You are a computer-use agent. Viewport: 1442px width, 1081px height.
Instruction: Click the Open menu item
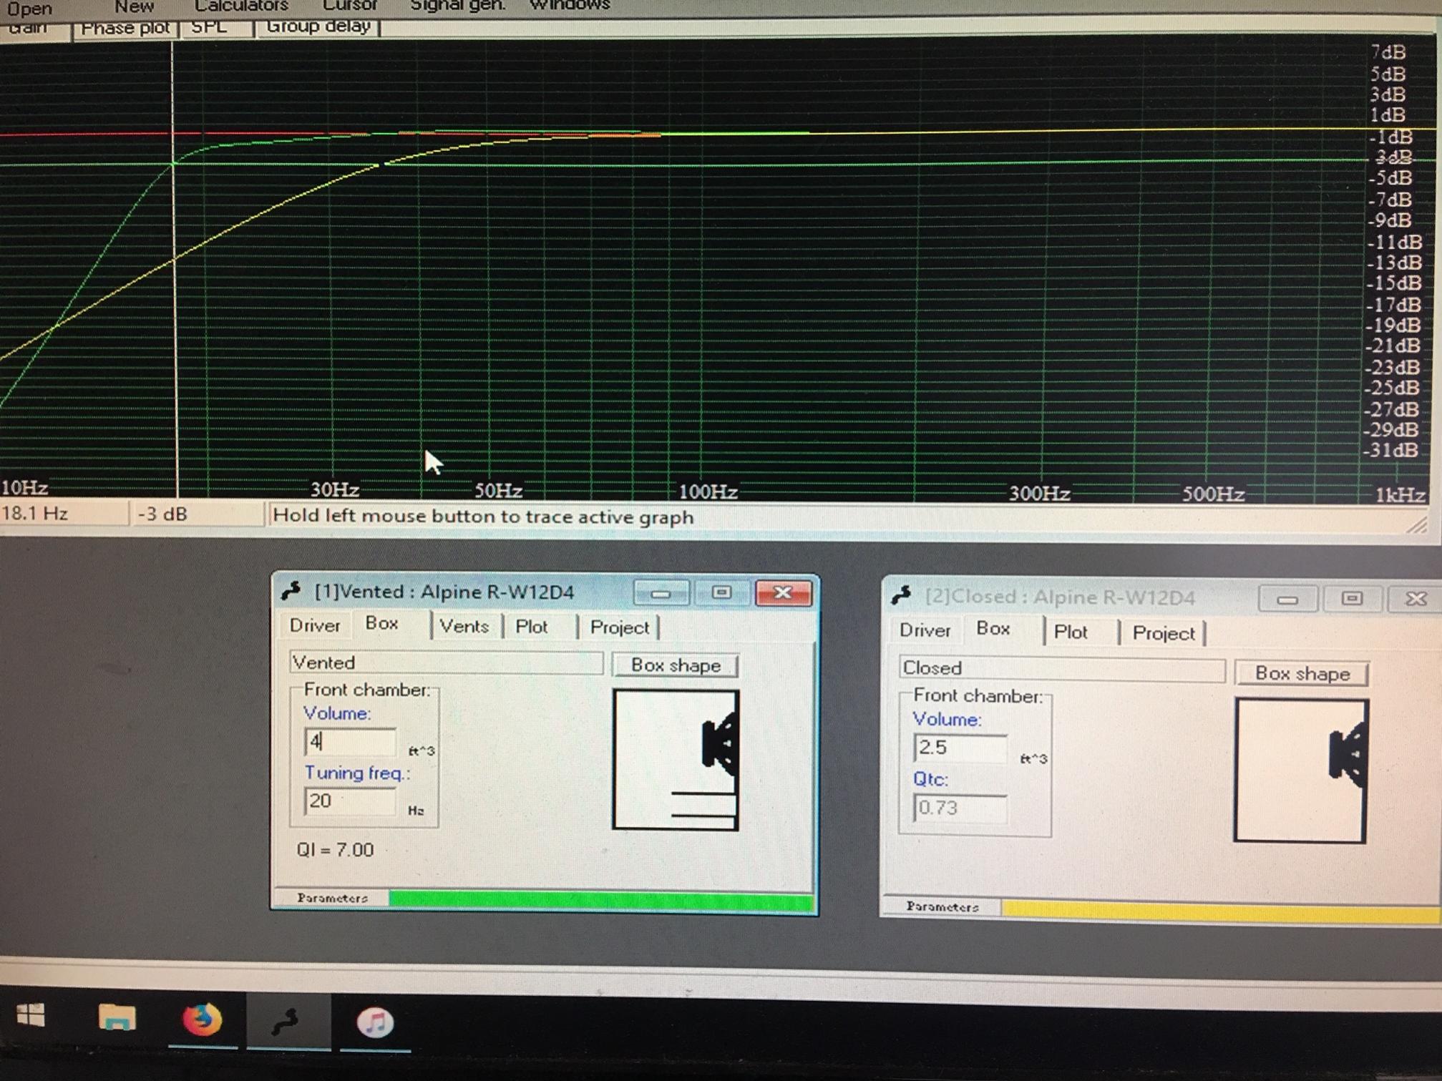pyautogui.click(x=29, y=9)
